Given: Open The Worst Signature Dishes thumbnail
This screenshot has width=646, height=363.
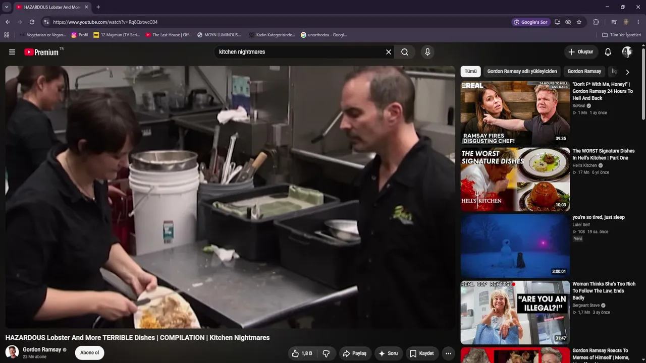Looking at the screenshot, I should tap(515, 179).
